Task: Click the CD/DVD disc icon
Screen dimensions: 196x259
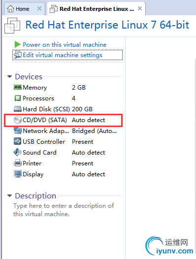Action: [18, 120]
